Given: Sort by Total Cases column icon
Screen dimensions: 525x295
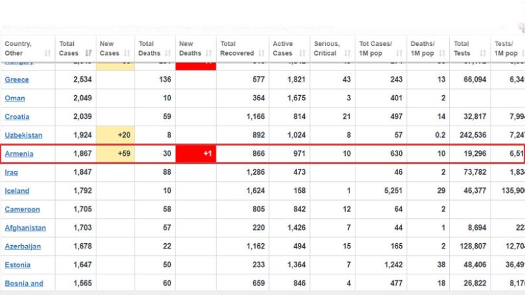Looking at the screenshot, I should tap(89, 53).
